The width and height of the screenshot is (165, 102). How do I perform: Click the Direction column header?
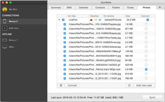click(95, 16)
